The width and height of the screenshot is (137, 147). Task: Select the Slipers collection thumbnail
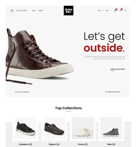[x=54, y=128]
